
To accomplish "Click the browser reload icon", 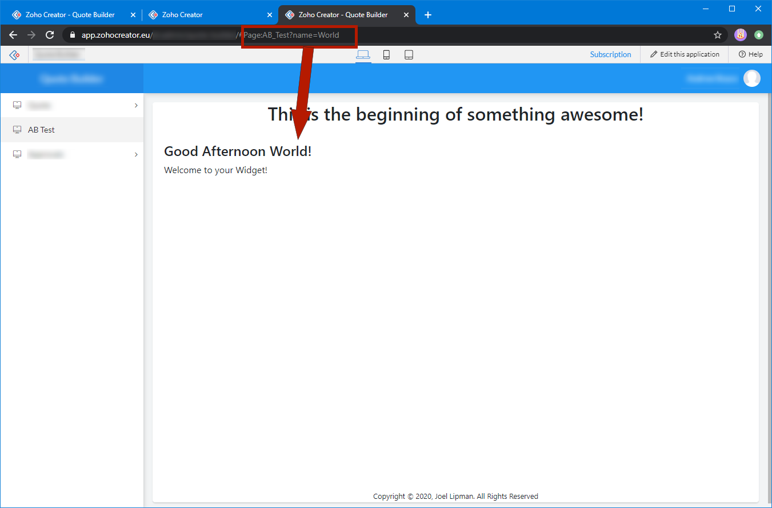I will pyautogui.click(x=50, y=35).
